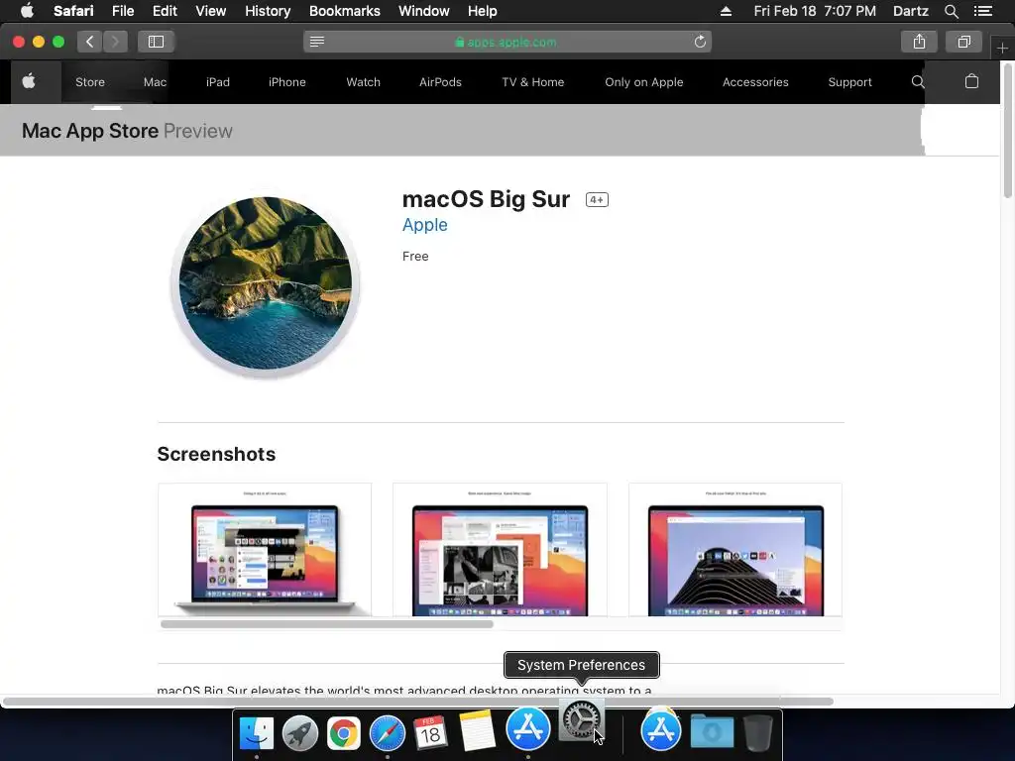Go to Only on Apple section
1015x761 pixels.
(x=644, y=82)
